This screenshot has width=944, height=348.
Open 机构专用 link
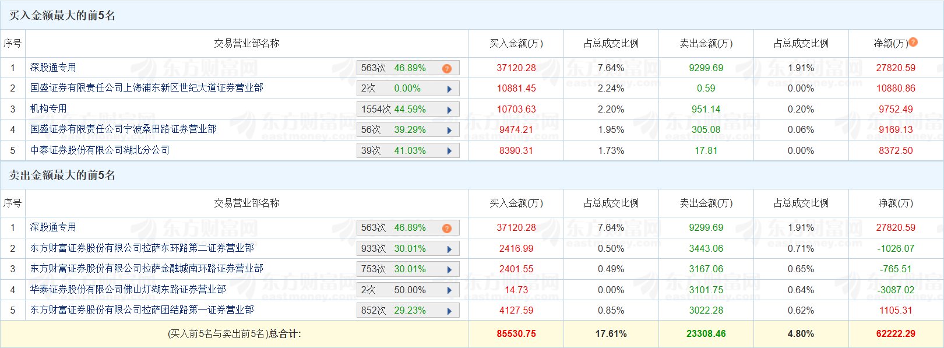48,109
